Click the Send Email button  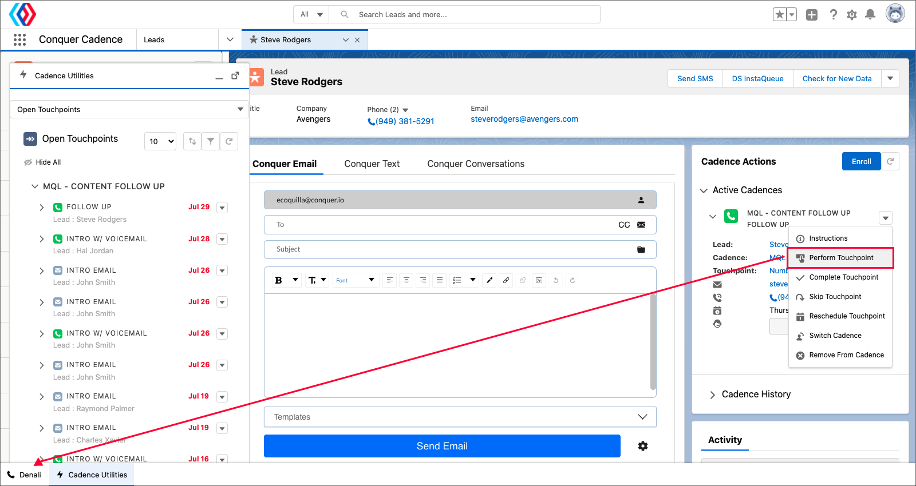click(x=442, y=446)
